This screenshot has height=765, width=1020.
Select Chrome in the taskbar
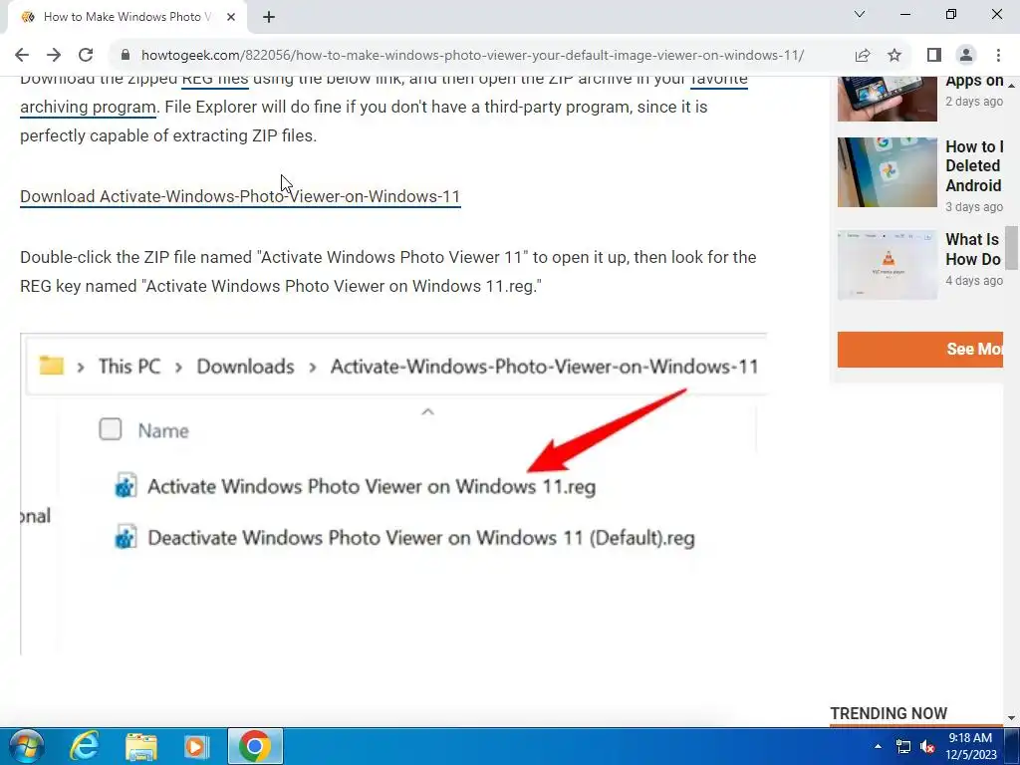coord(255,746)
